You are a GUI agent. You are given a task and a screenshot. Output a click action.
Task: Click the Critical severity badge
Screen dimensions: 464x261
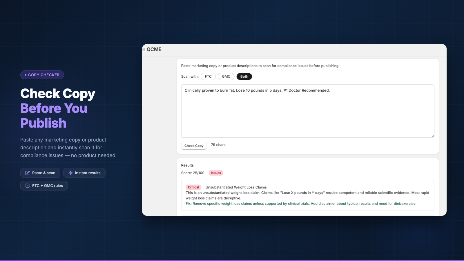[x=193, y=187]
